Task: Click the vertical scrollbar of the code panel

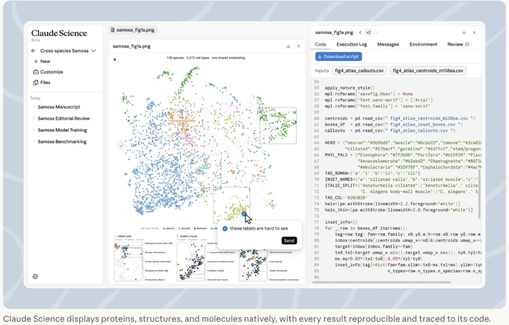Action: [x=479, y=195]
